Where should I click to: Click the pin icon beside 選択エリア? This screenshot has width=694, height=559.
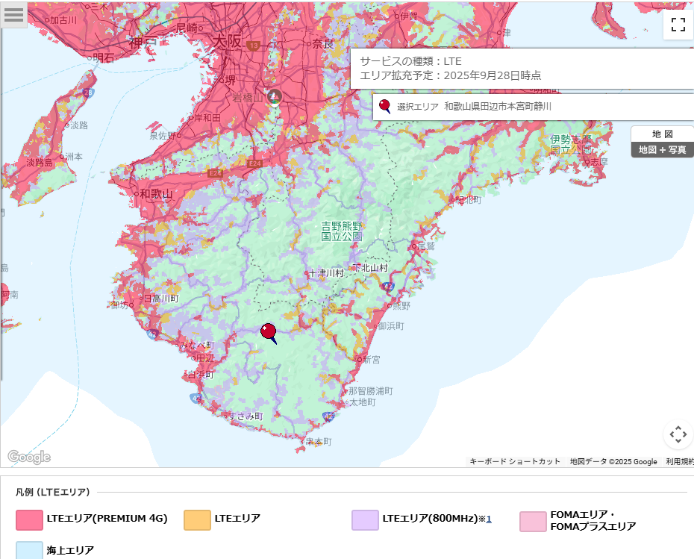(x=385, y=107)
